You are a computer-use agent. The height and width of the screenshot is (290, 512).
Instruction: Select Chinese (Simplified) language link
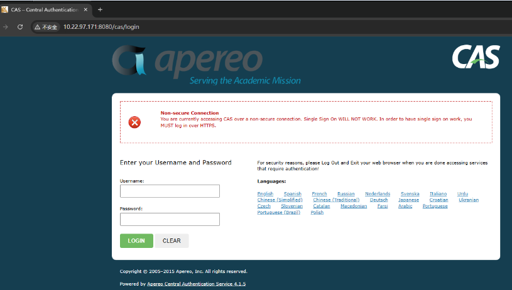pyautogui.click(x=280, y=200)
